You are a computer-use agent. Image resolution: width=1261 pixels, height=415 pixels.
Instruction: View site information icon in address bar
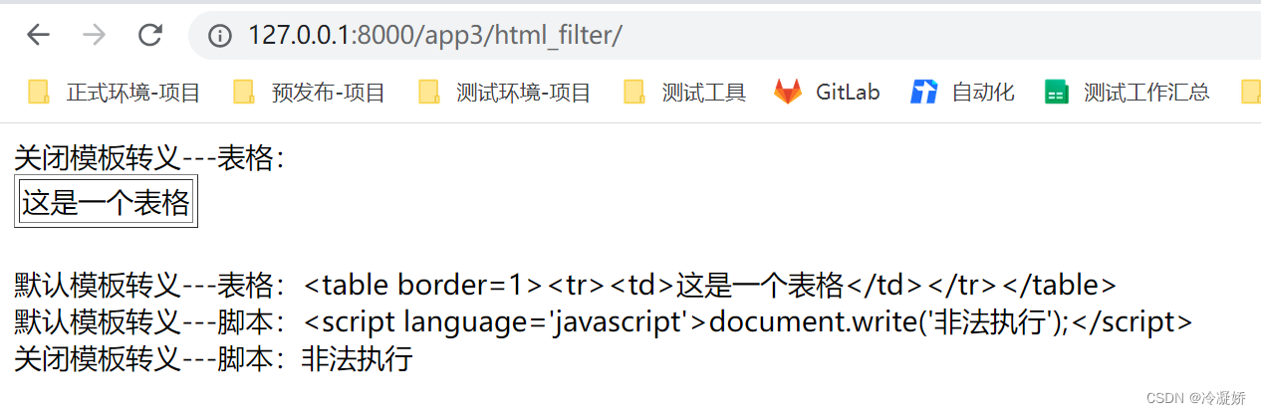point(219,36)
